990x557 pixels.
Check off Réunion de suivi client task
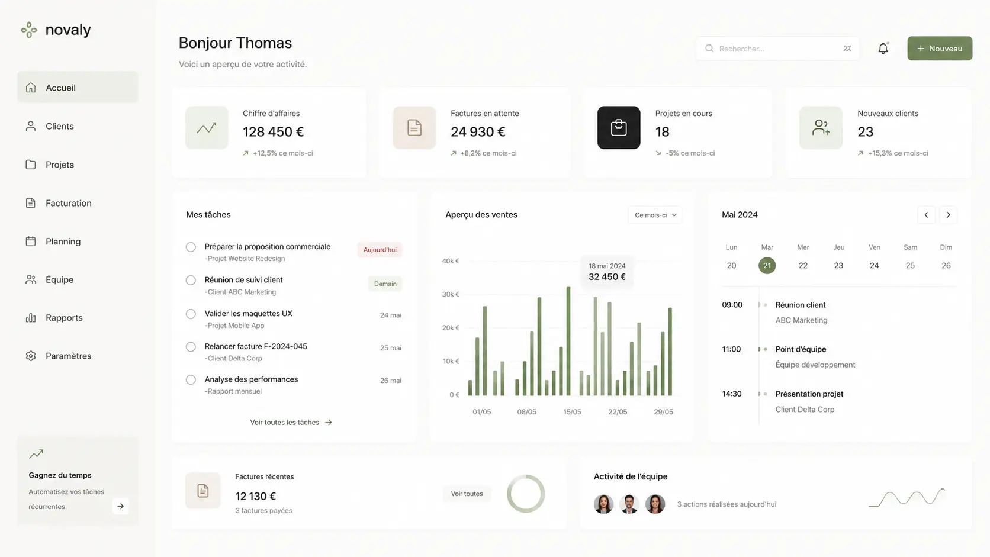(x=191, y=280)
